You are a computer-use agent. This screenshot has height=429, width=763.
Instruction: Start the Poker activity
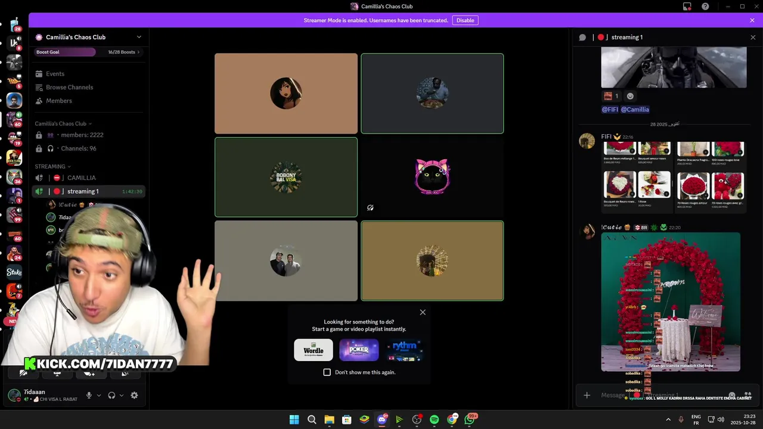click(359, 350)
